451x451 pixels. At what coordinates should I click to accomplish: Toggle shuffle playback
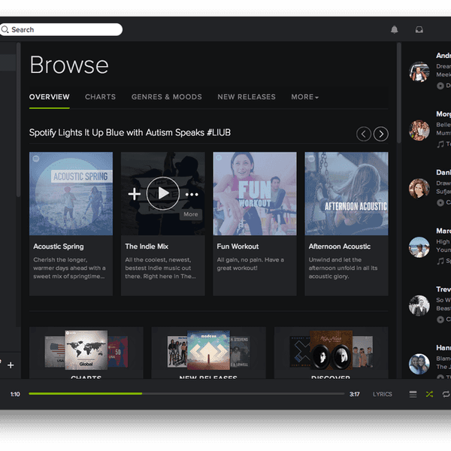coord(429,394)
